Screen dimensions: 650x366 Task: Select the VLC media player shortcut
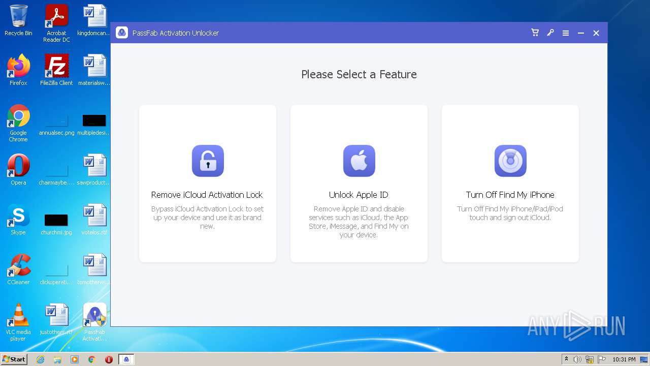pyautogui.click(x=18, y=322)
